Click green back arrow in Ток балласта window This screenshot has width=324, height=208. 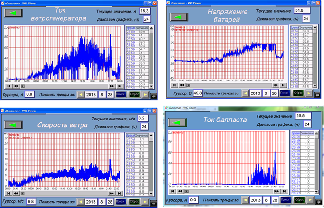click(177, 123)
